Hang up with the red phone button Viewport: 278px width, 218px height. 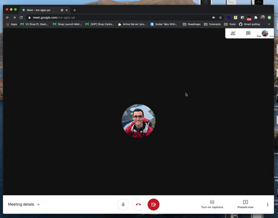[138, 205]
